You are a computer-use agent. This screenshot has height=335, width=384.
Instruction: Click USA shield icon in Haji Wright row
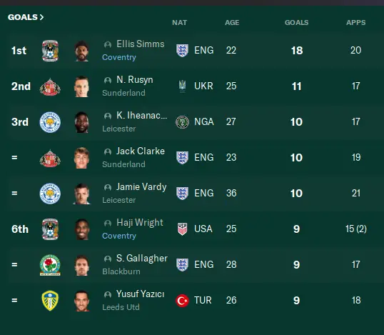182,229
